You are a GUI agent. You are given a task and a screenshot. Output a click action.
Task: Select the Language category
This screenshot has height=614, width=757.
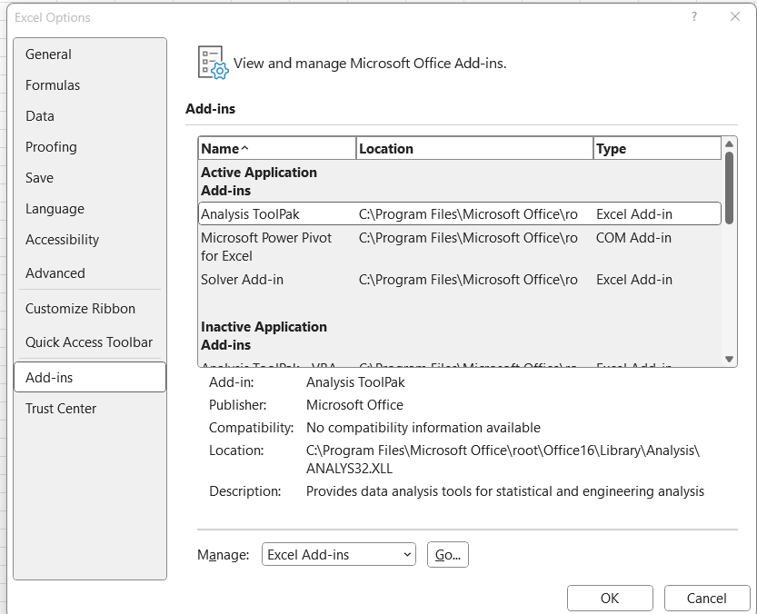tap(90, 209)
